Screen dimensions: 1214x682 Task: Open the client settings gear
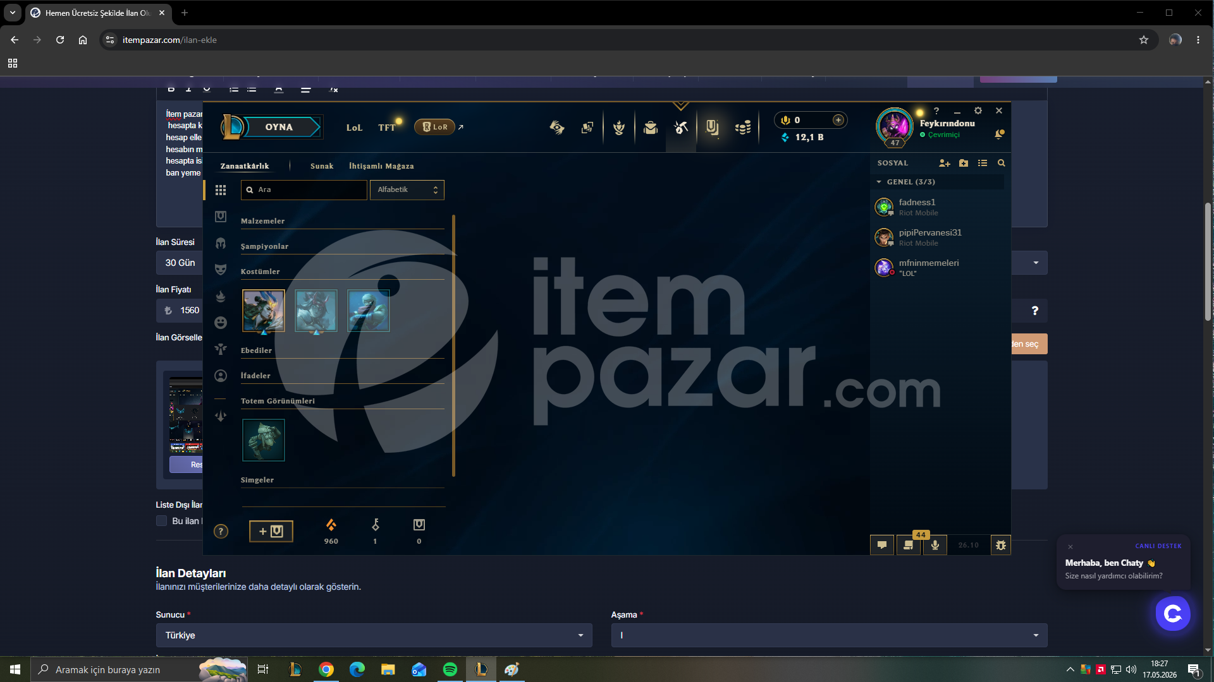click(978, 111)
